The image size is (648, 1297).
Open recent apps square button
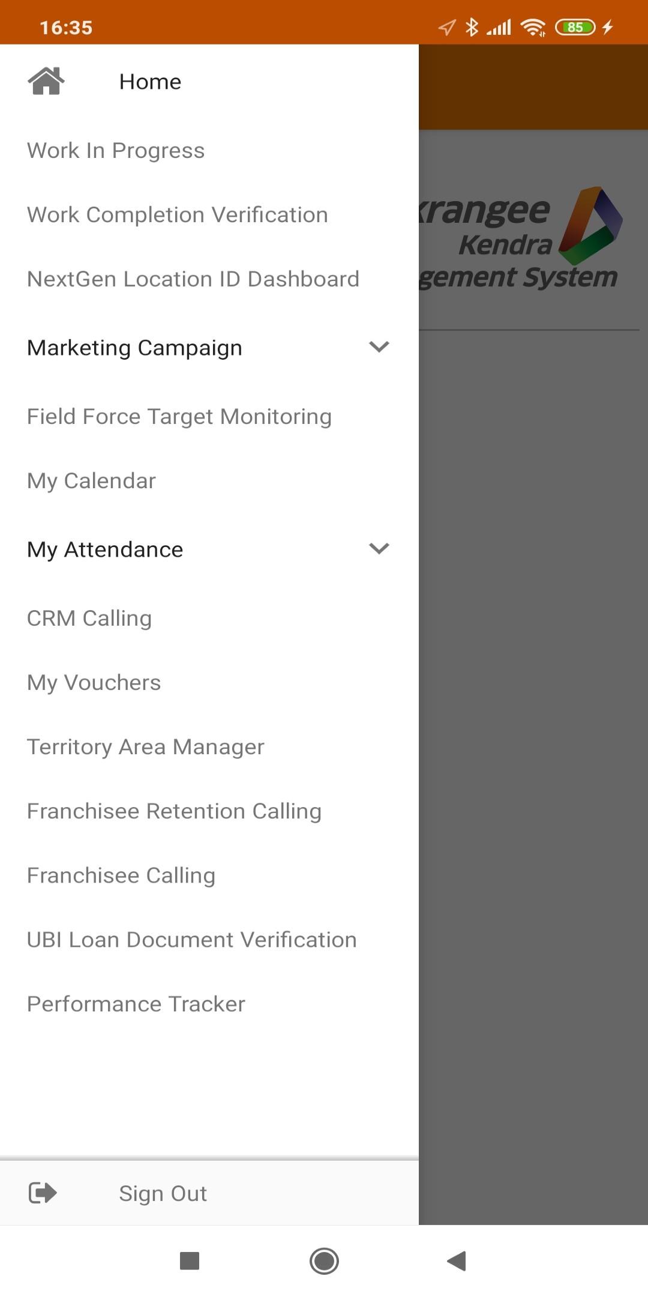(x=190, y=1260)
